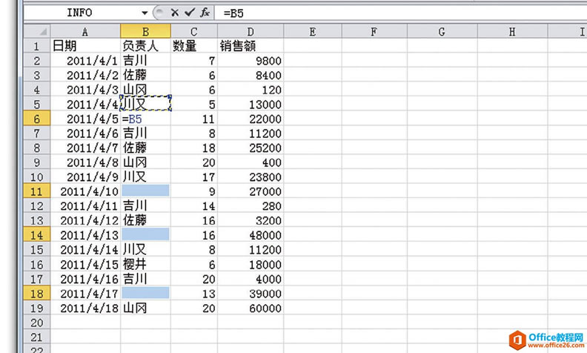Click the 日期 header cell
This screenshot has width=587, height=353.
85,46
